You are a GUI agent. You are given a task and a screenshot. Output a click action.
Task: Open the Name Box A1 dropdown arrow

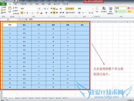click(17, 20)
